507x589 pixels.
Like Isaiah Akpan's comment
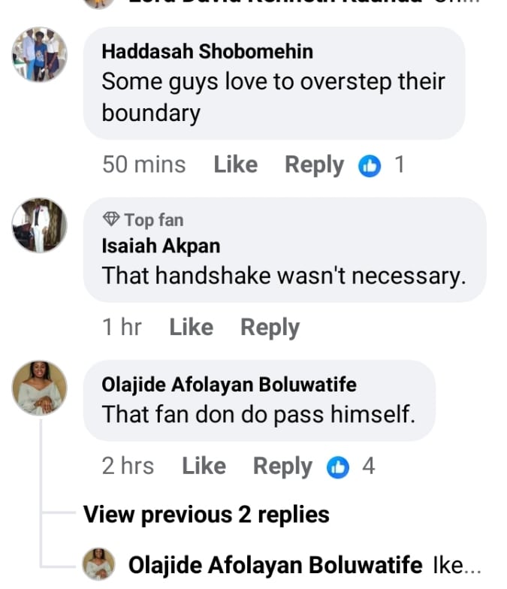point(191,327)
